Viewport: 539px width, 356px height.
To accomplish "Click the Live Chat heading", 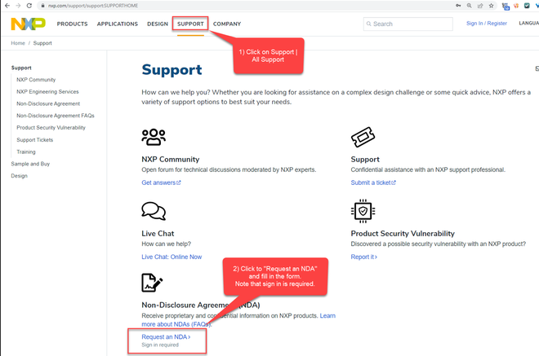I will click(158, 234).
